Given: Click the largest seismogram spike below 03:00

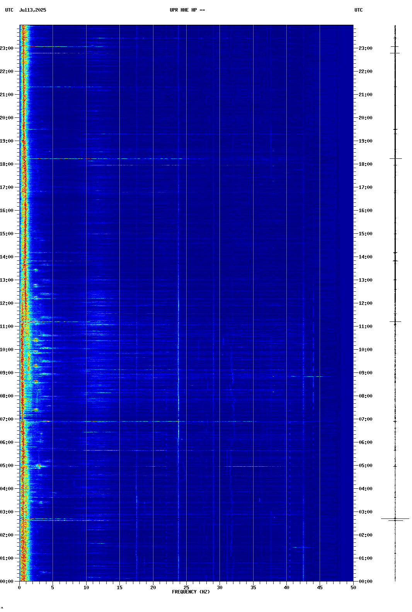Looking at the screenshot, I should tap(395, 519).
